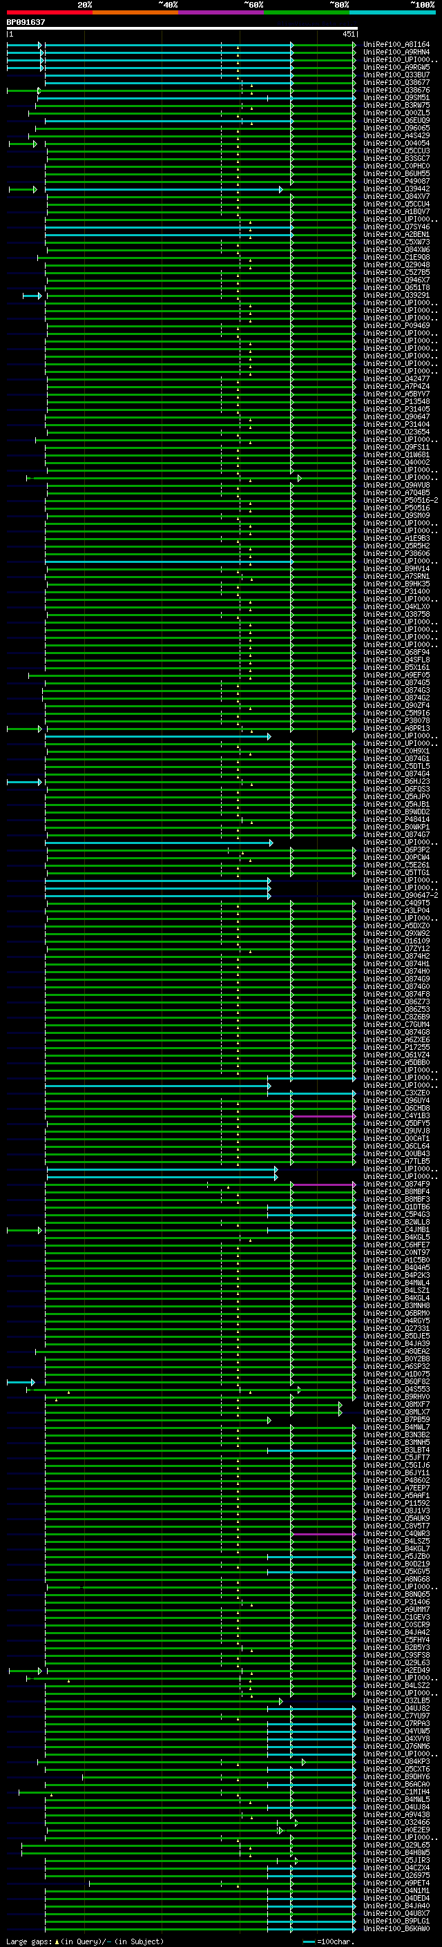Select the UniRef100_A7Q4B5 row label

point(396,493)
